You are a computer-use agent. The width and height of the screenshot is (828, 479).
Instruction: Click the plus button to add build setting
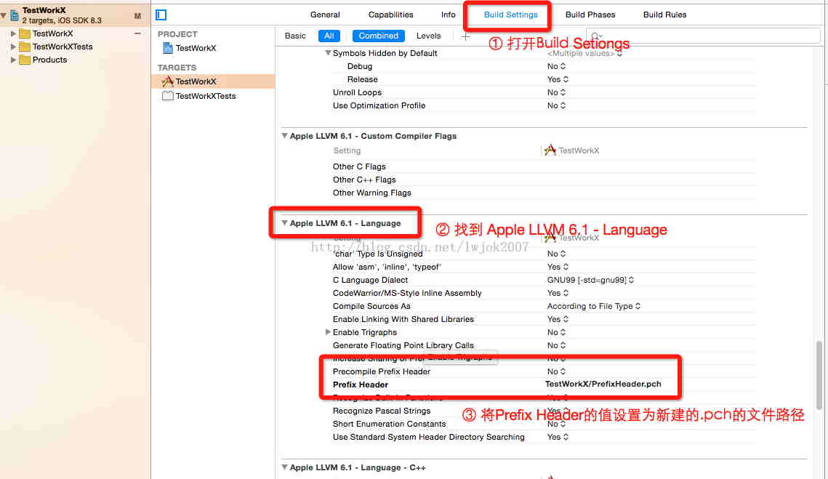465,36
